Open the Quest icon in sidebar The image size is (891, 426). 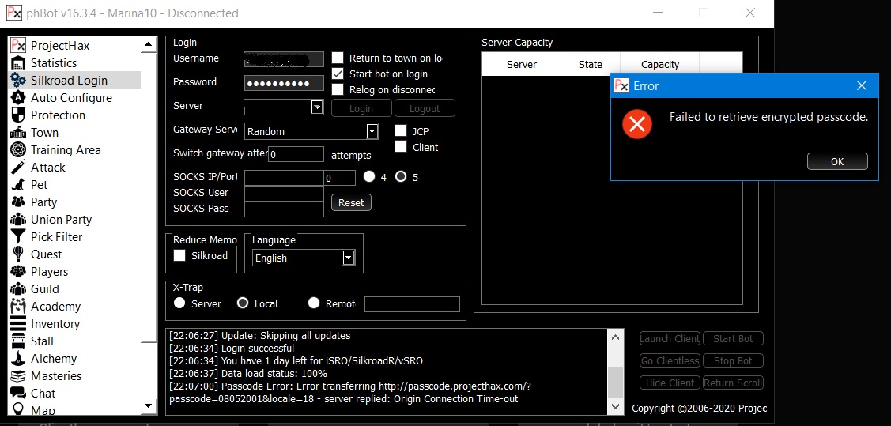tap(18, 254)
